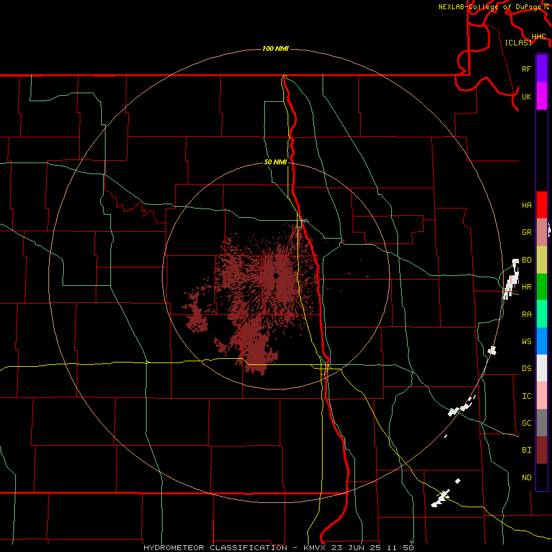Screen dimensions: 552x552
Task: Click the IC legend label text
Action: click(526, 396)
